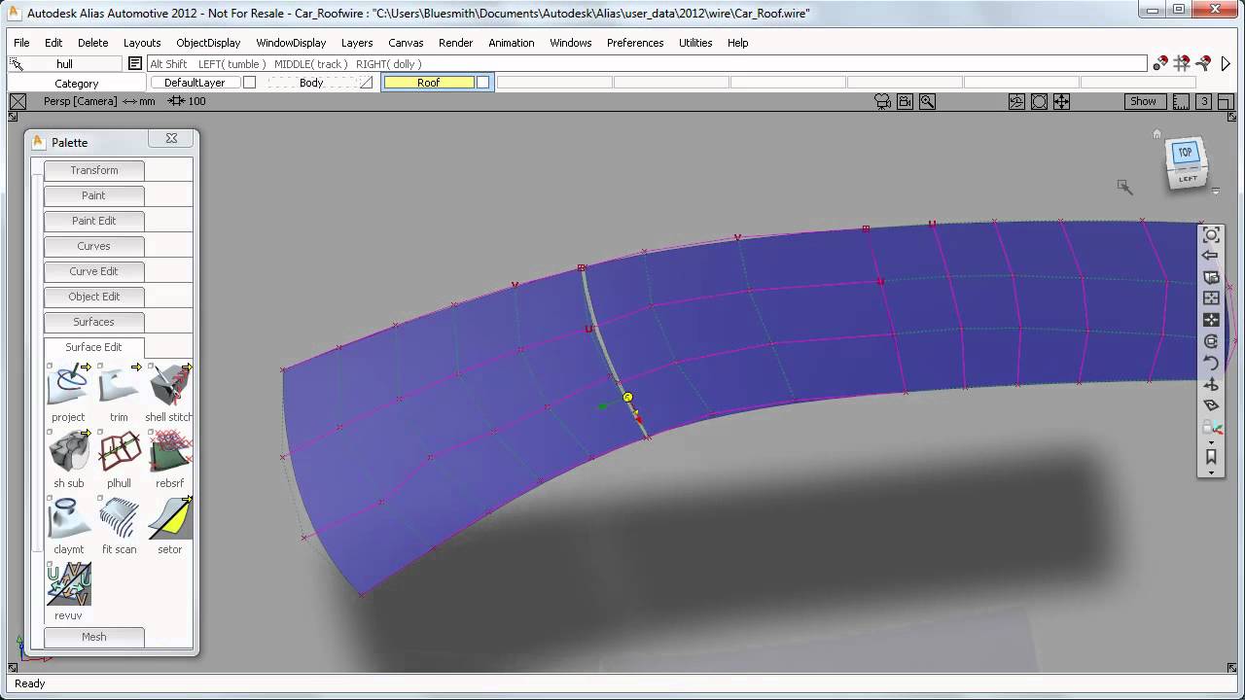Click the previous view left arrow icon
The image size is (1245, 700).
tap(1211, 256)
